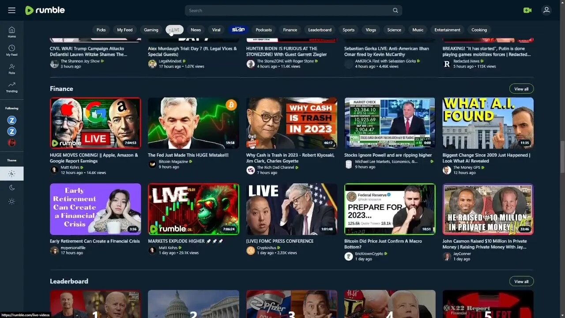565x318 pixels.
Task: Open My Feed in the sidebar
Action: (11, 50)
